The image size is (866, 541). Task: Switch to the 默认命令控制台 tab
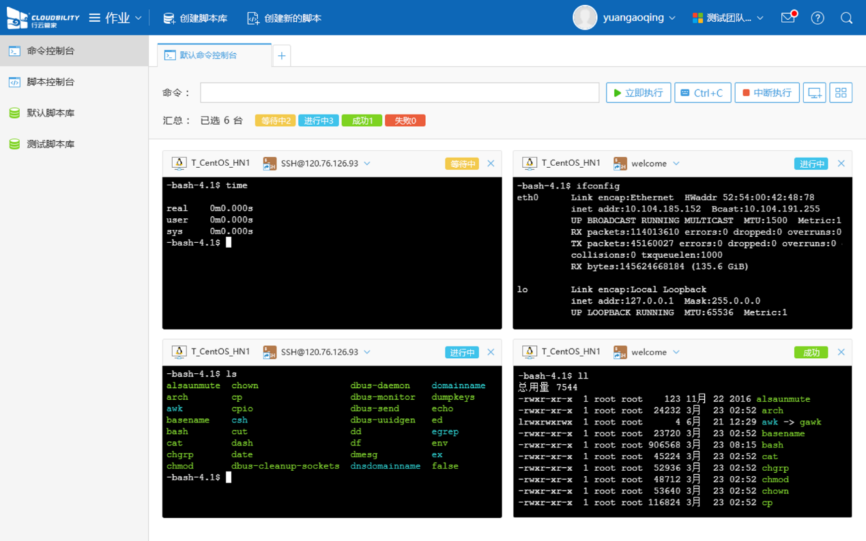(x=208, y=55)
